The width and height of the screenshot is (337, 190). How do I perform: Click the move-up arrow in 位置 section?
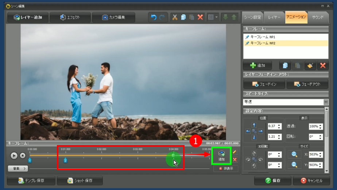tap(254, 125)
